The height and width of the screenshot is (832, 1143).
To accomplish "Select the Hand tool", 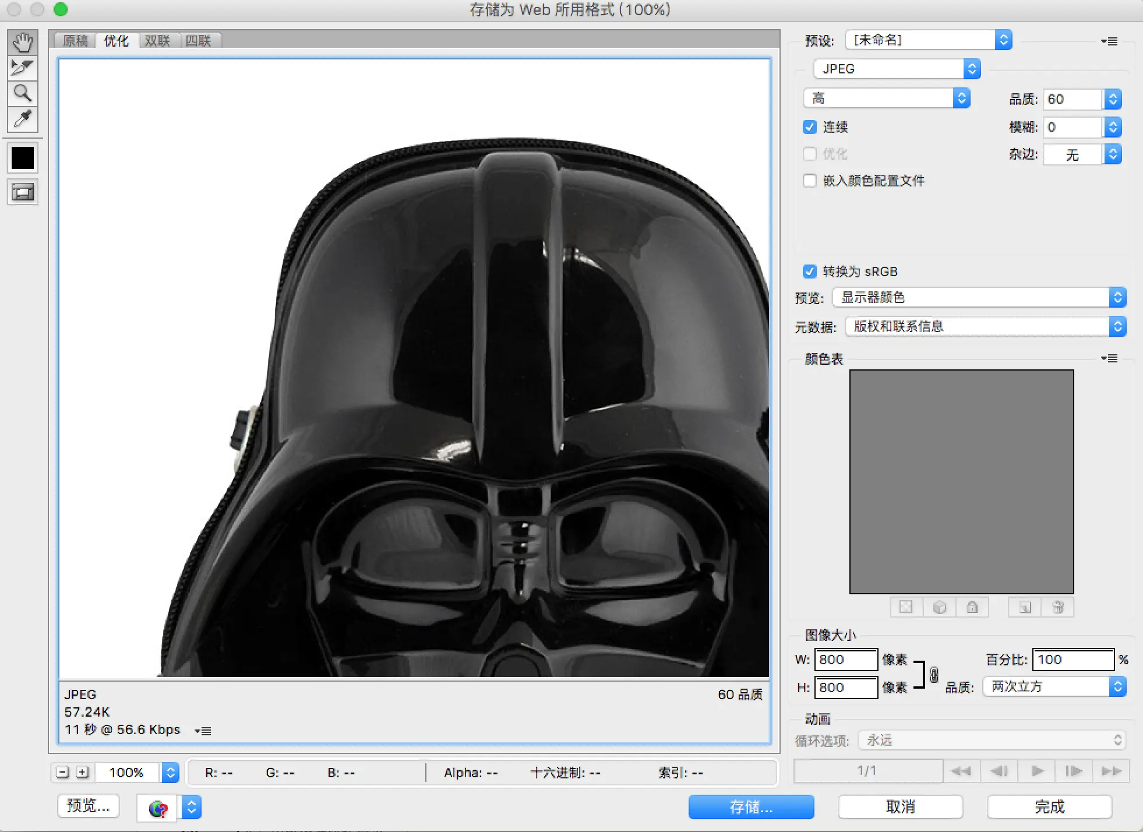I will point(23,43).
